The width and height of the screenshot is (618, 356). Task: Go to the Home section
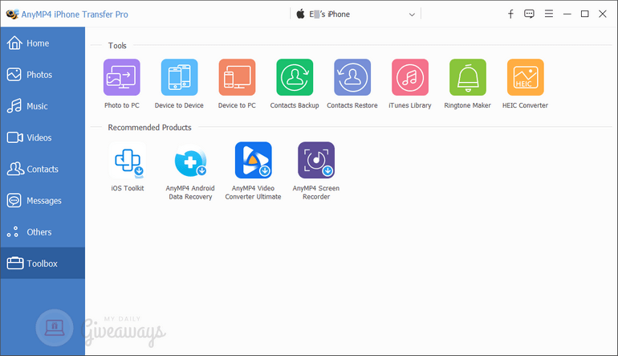pos(43,43)
